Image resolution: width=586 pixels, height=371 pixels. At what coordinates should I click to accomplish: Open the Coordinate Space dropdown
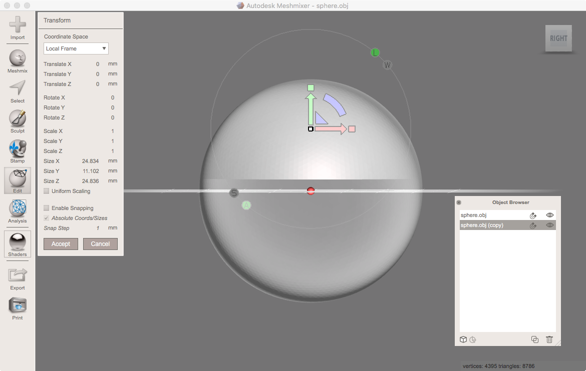click(76, 48)
